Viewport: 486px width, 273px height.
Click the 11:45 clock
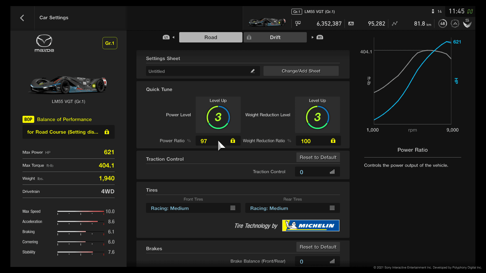(x=457, y=11)
